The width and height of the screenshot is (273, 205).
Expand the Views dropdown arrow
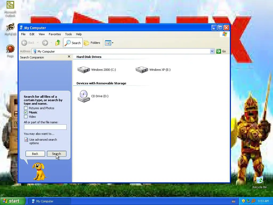pyautogui.click(x=113, y=43)
